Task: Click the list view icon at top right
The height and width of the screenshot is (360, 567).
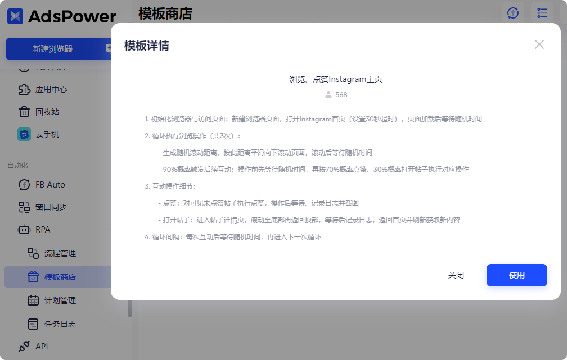Action: [542, 13]
